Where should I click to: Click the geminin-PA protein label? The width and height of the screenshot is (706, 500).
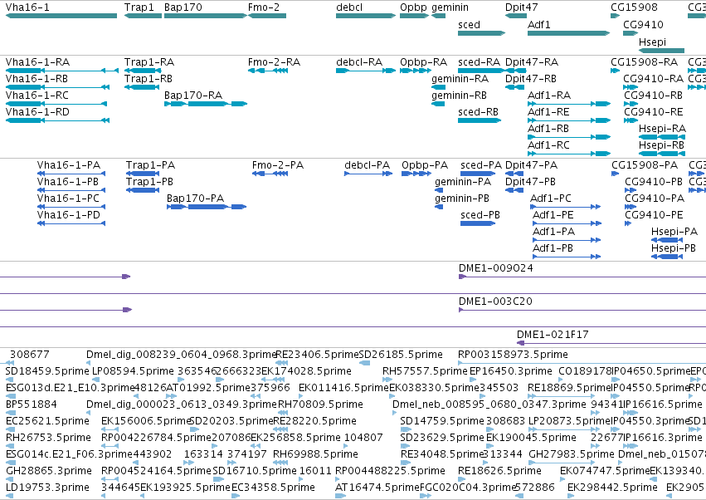[x=462, y=182]
